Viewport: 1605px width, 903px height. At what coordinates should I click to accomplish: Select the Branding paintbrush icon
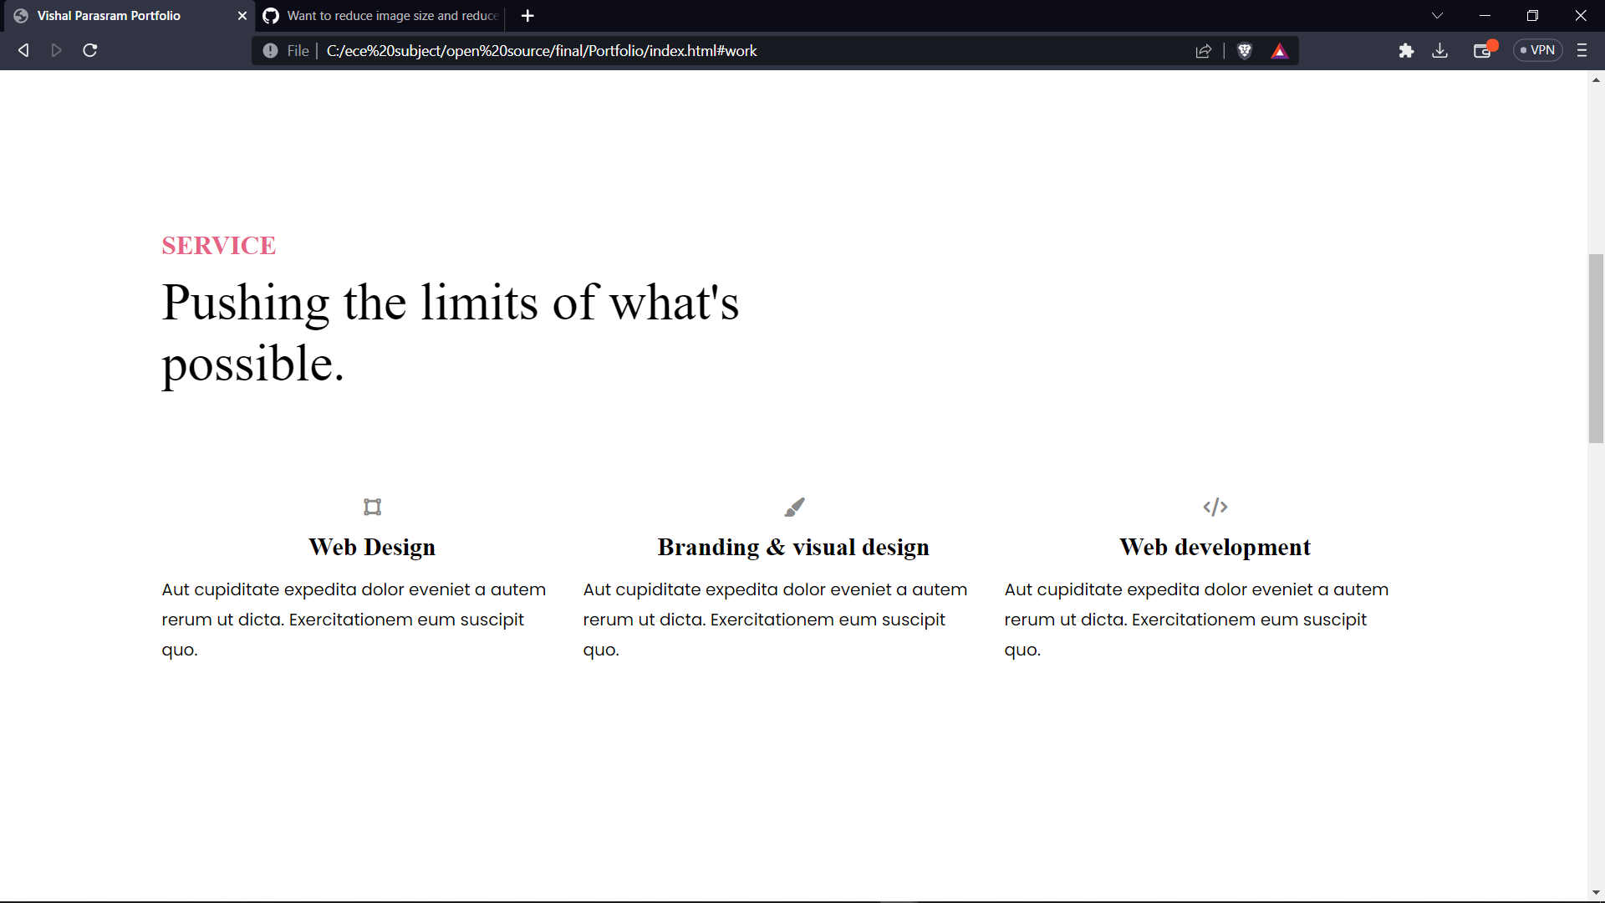pos(794,507)
